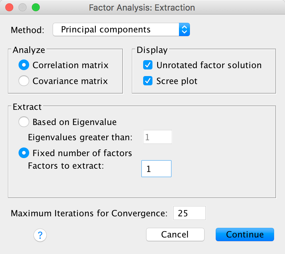
Task: Click the green maximize window button
Action: coord(35,7)
